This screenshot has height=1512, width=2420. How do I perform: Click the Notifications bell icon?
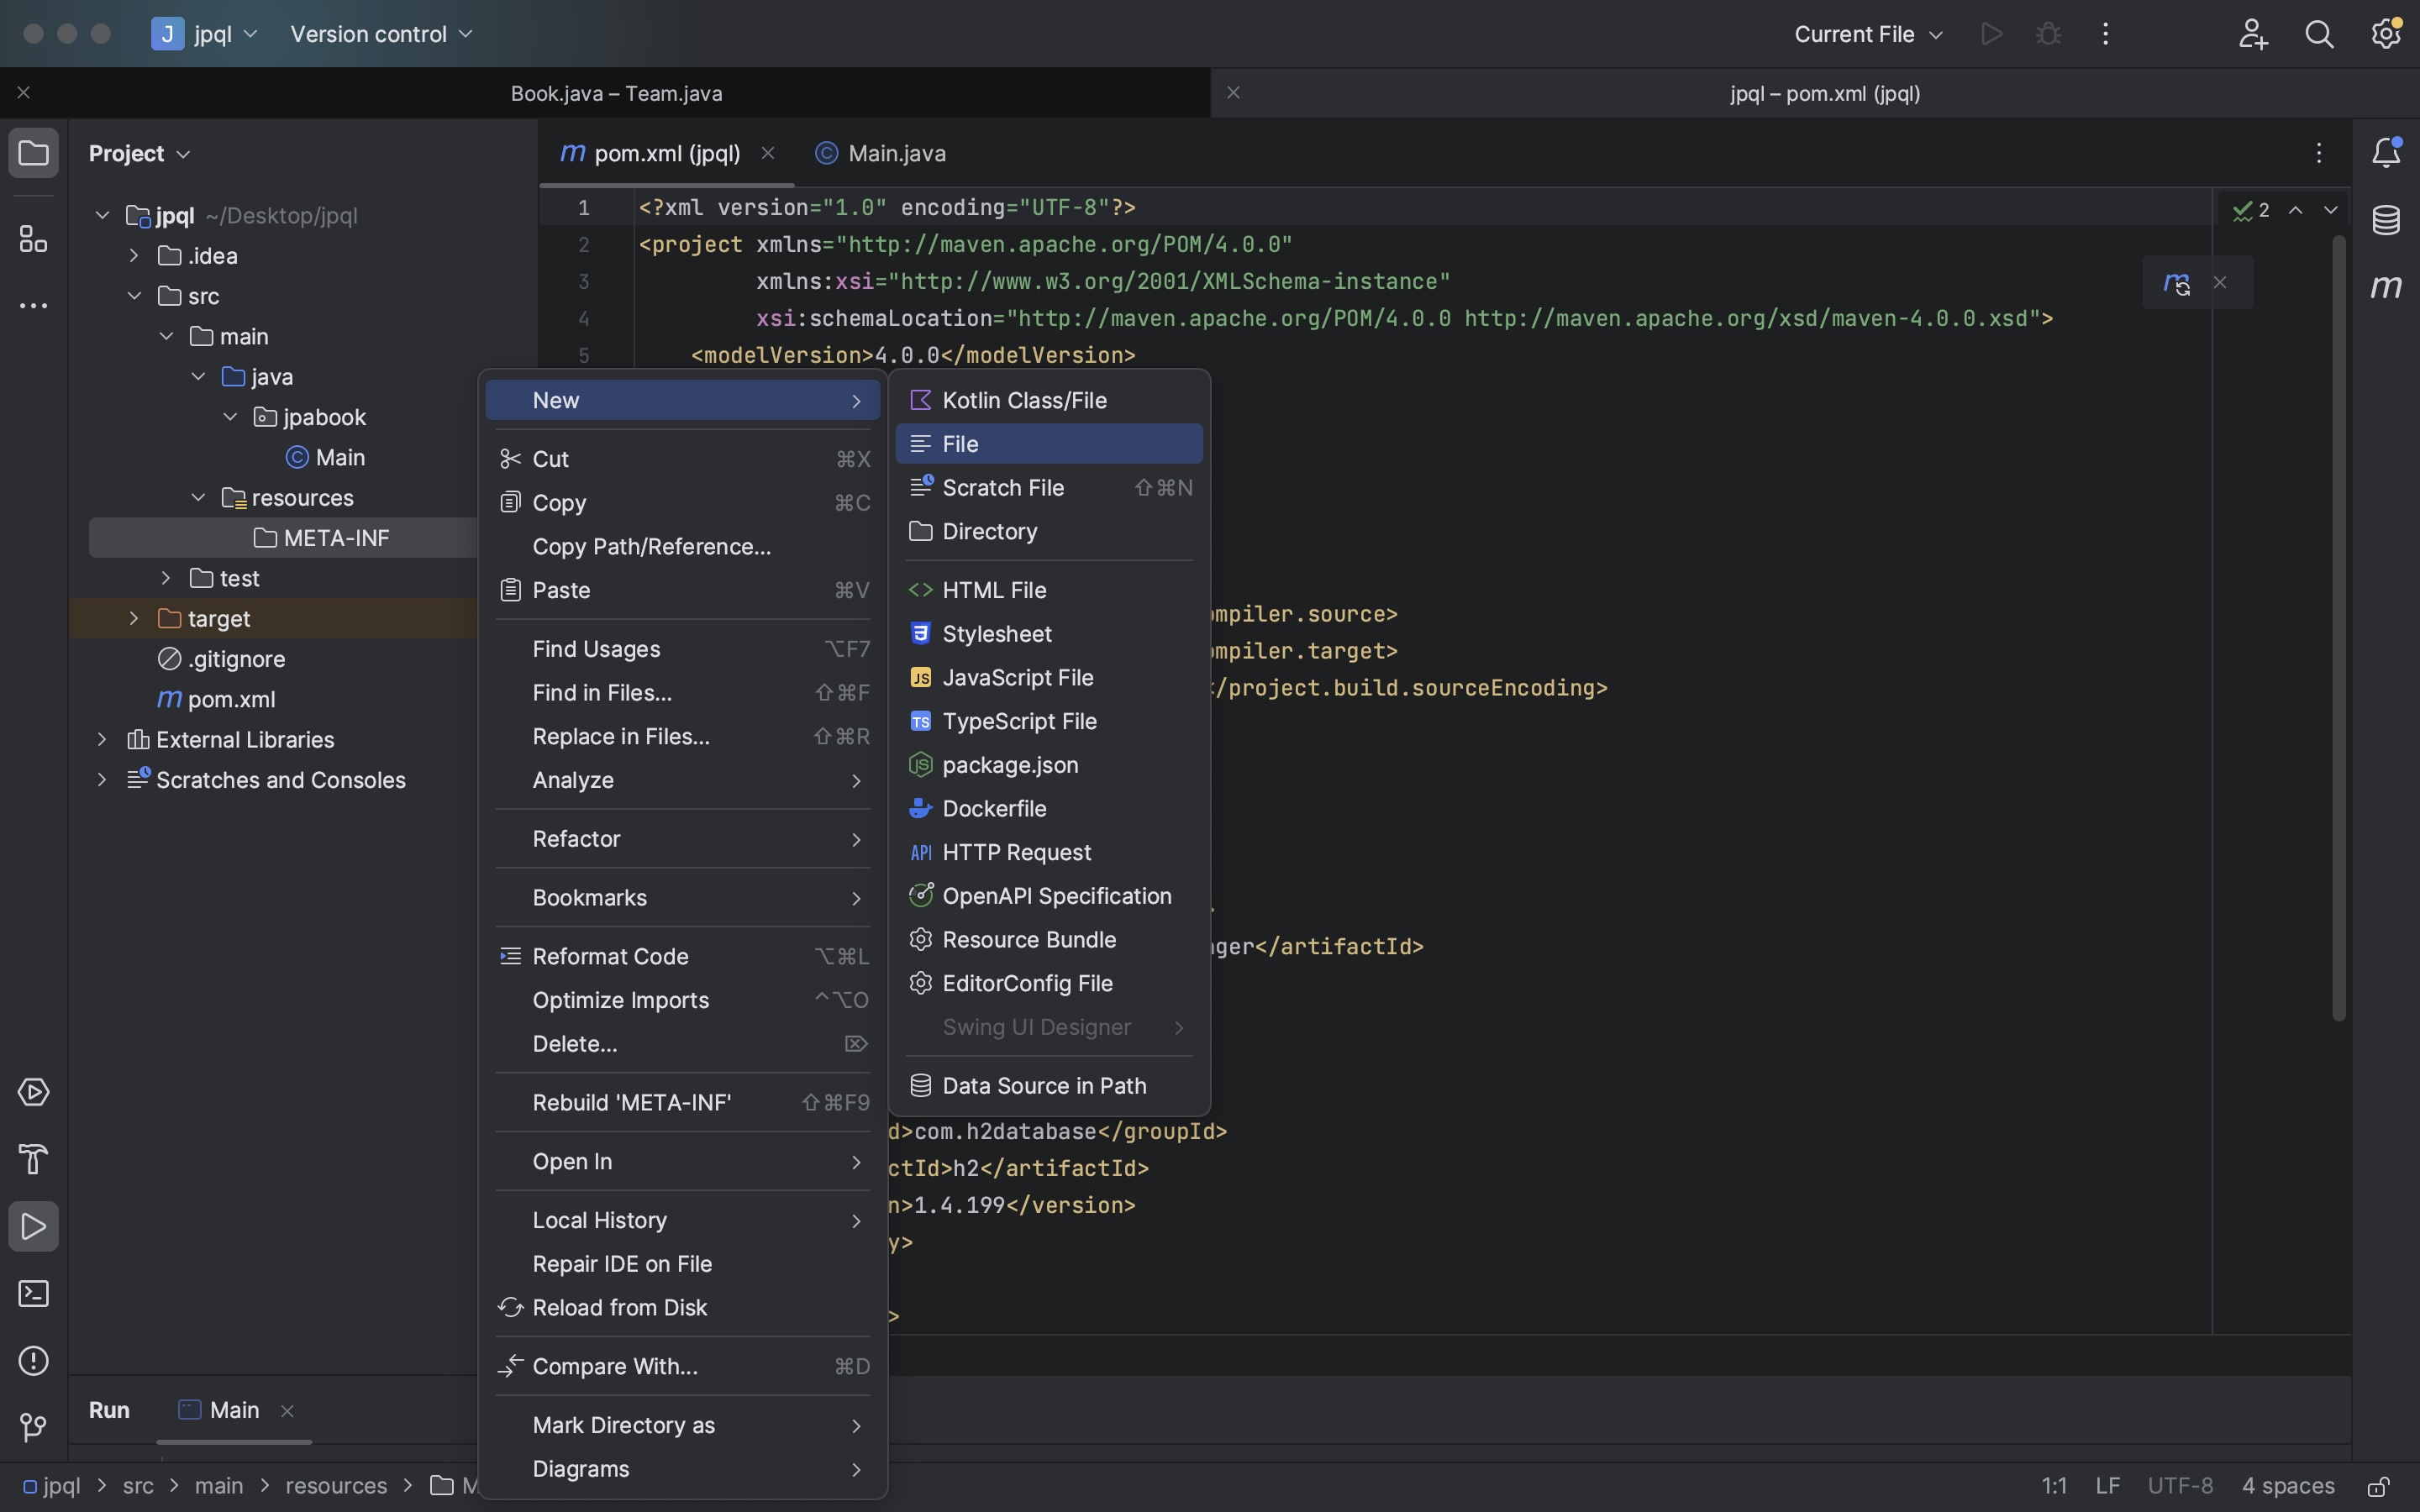click(2386, 153)
